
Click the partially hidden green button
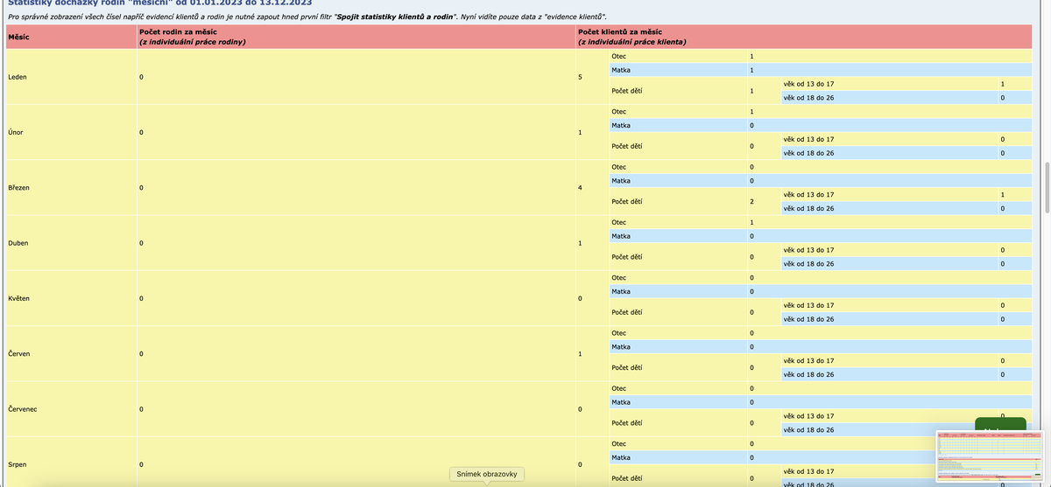pyautogui.click(x=999, y=423)
